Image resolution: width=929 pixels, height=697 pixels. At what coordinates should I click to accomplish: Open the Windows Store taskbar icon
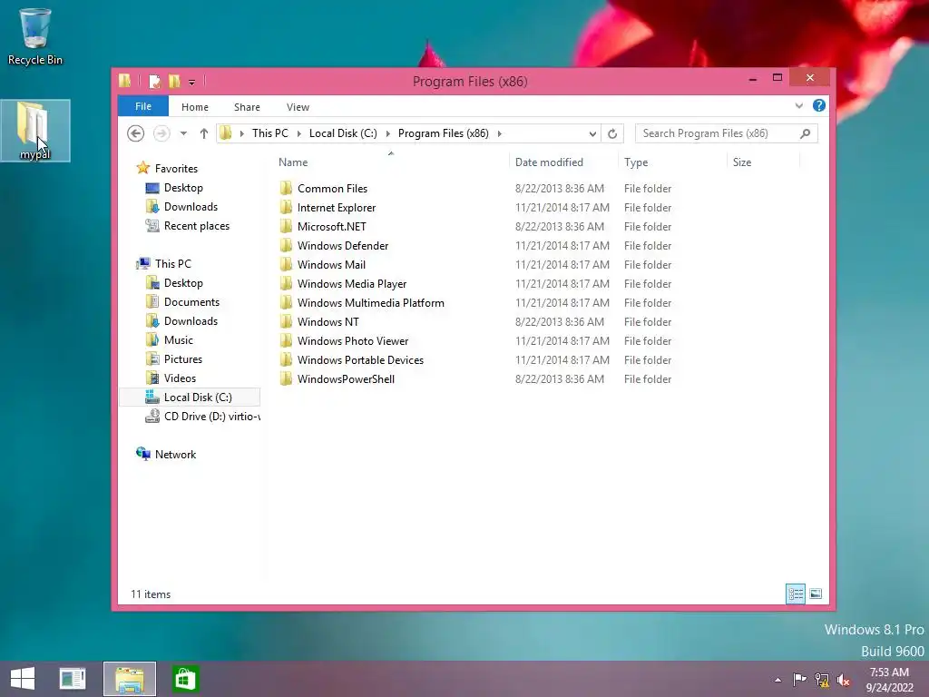pos(185,679)
